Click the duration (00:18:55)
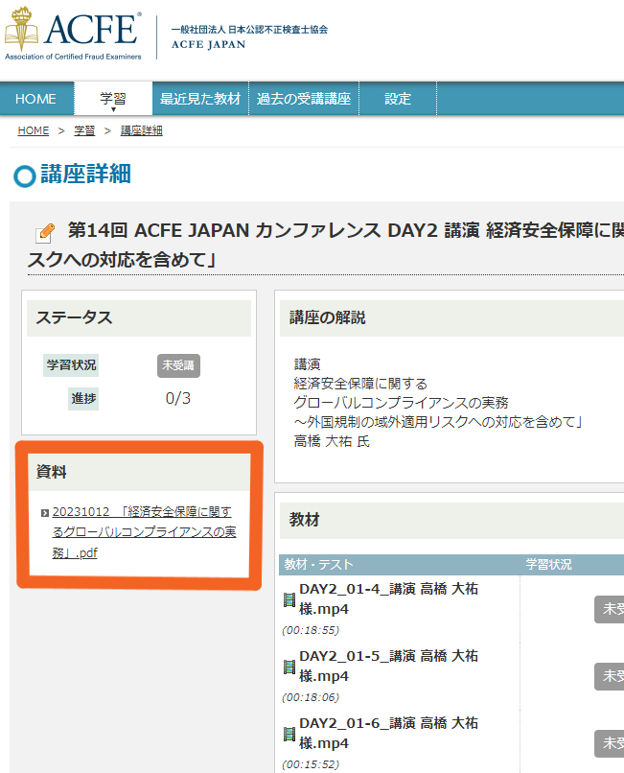The height and width of the screenshot is (773, 624). pyautogui.click(x=311, y=630)
